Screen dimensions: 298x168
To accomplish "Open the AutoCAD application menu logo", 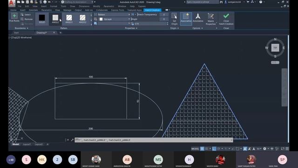I will click(x=12, y=3).
